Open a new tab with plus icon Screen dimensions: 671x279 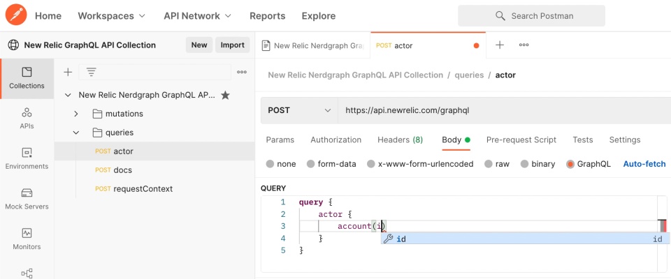coord(499,45)
